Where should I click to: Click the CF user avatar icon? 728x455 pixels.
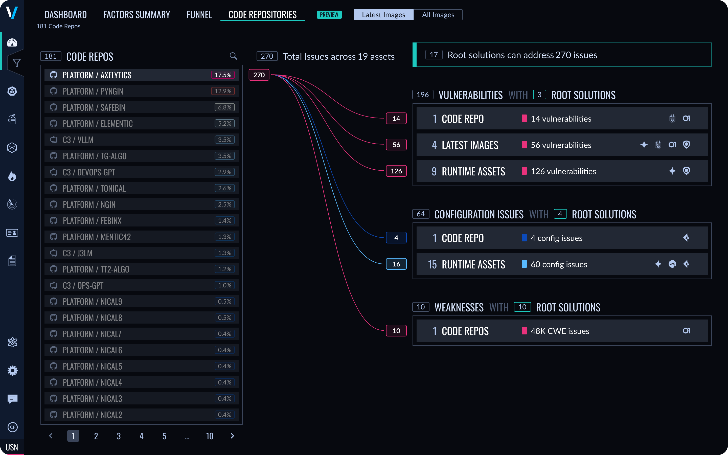point(12,427)
